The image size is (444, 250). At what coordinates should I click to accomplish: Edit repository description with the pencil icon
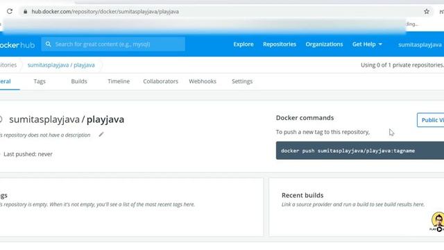pos(101,135)
